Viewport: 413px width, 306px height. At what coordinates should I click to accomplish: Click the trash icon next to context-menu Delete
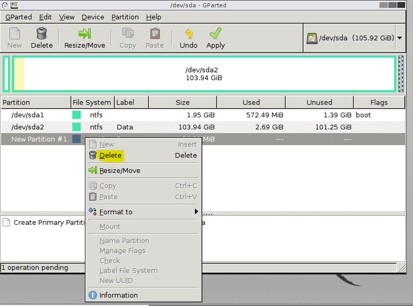[93, 156]
